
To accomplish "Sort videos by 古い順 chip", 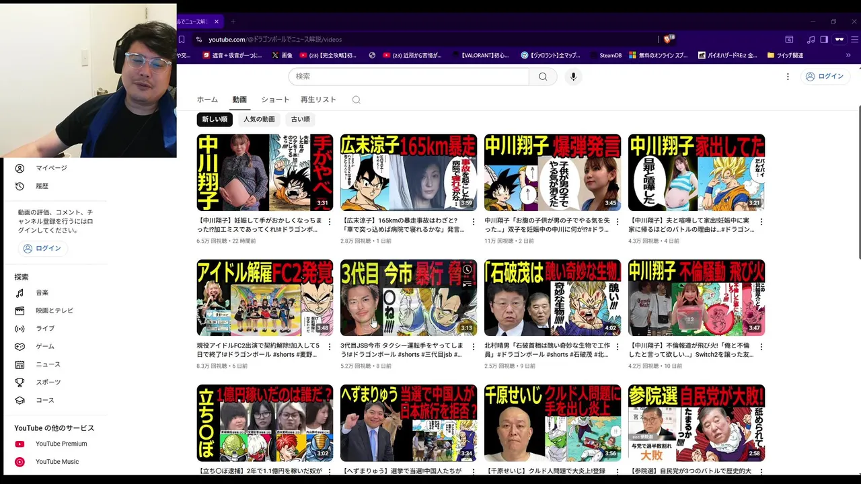I will pyautogui.click(x=301, y=119).
